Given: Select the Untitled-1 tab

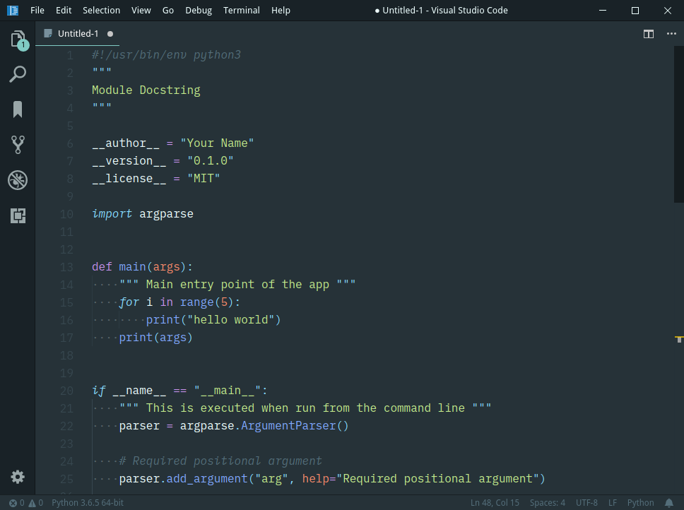Looking at the screenshot, I should tap(78, 33).
